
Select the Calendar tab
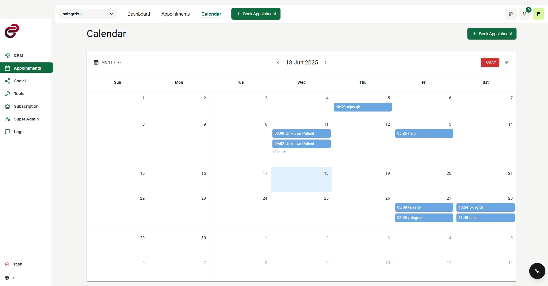(x=211, y=14)
